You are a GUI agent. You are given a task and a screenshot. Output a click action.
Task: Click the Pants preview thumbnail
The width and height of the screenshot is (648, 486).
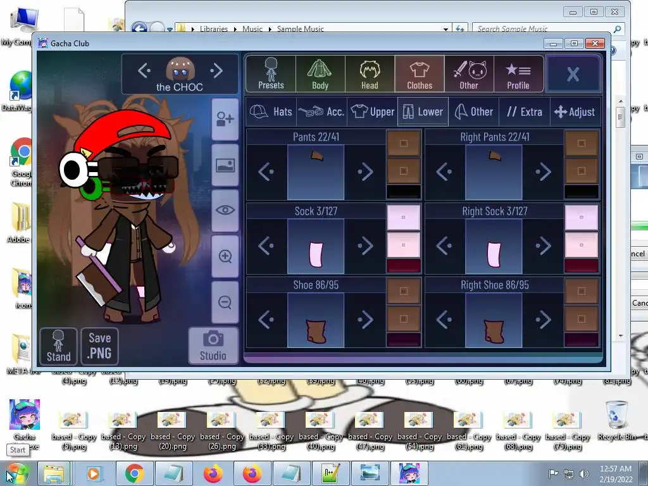[x=316, y=172]
